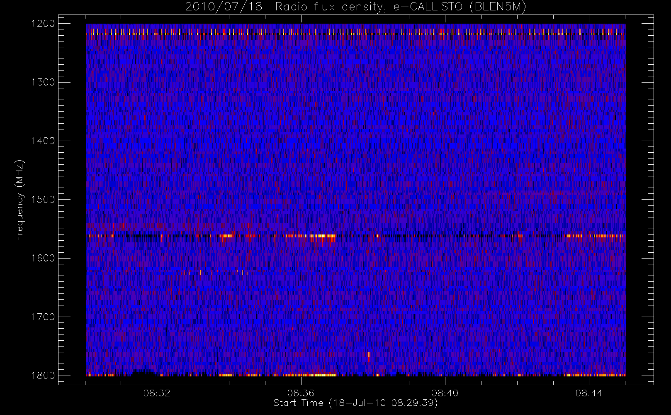
Task: Click the 08:32 time tick label
Action: pyautogui.click(x=157, y=393)
